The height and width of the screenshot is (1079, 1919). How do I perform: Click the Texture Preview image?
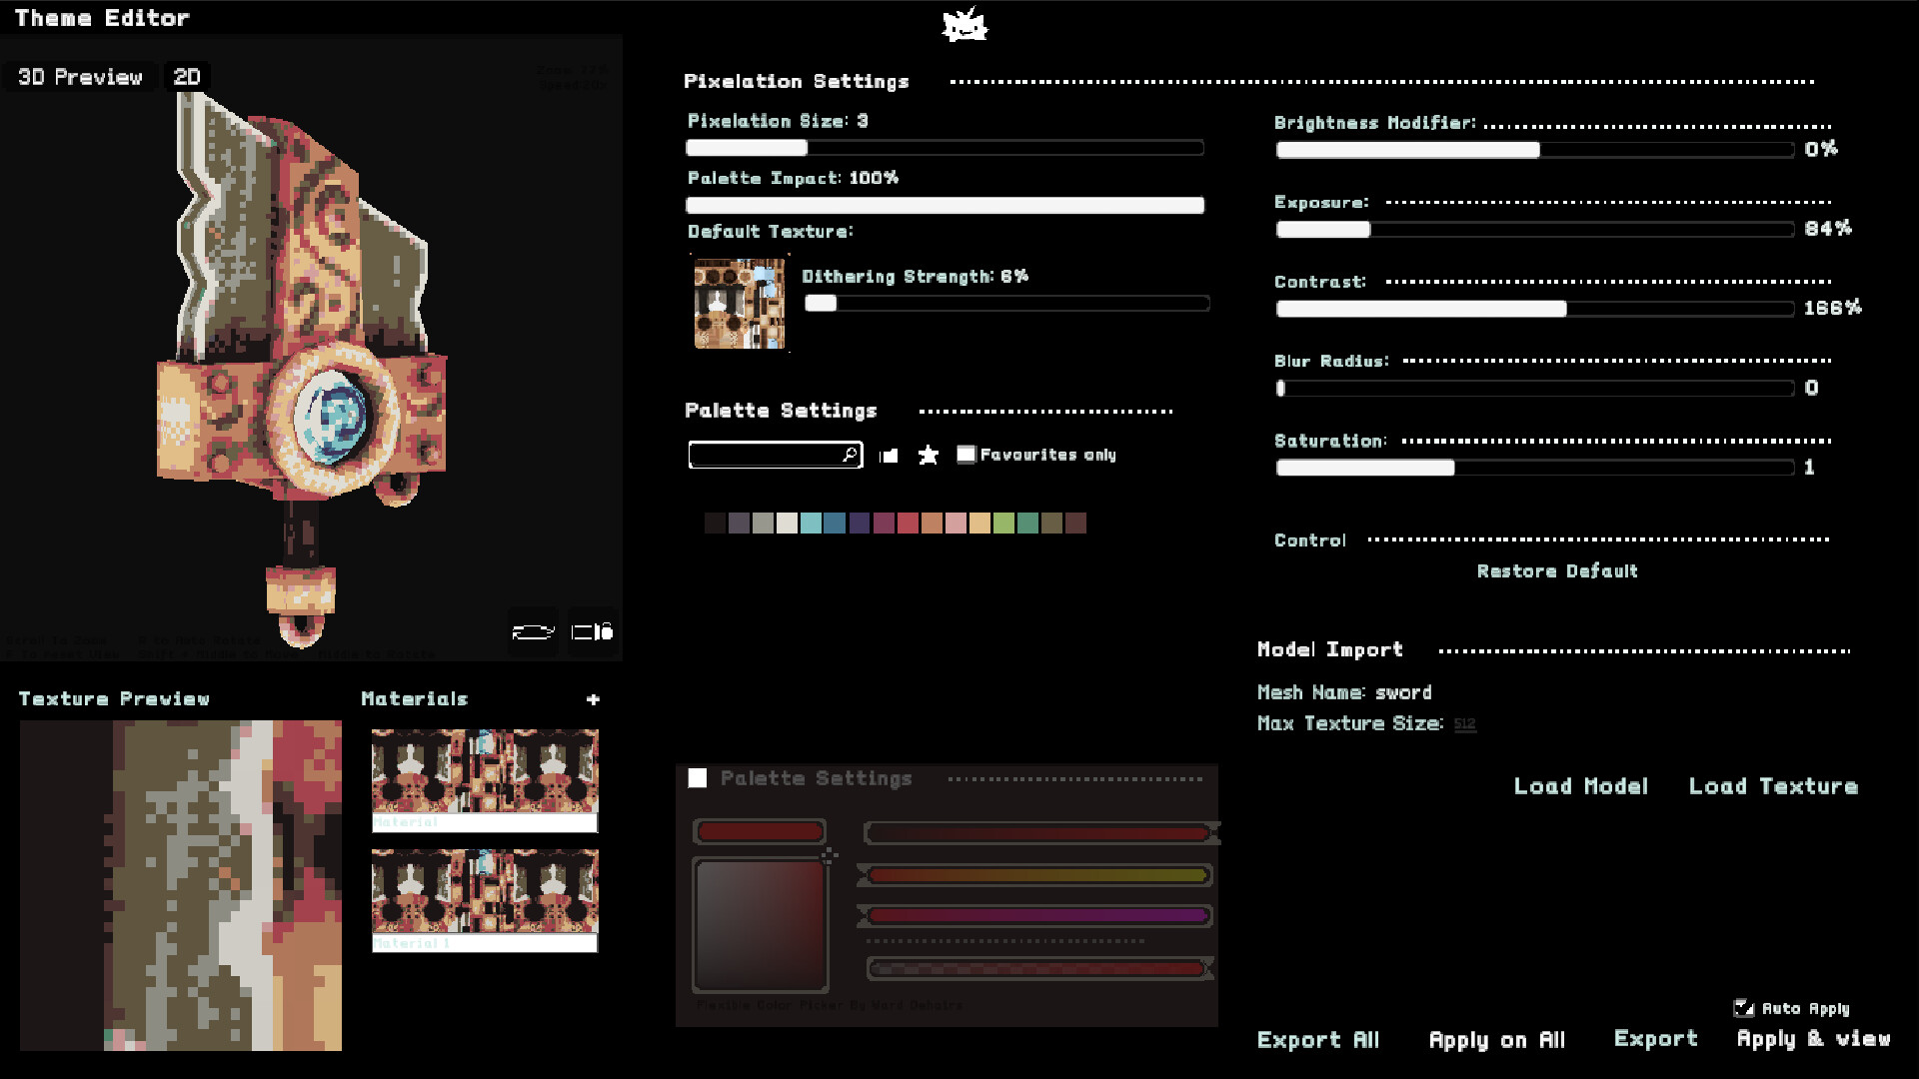click(181, 885)
